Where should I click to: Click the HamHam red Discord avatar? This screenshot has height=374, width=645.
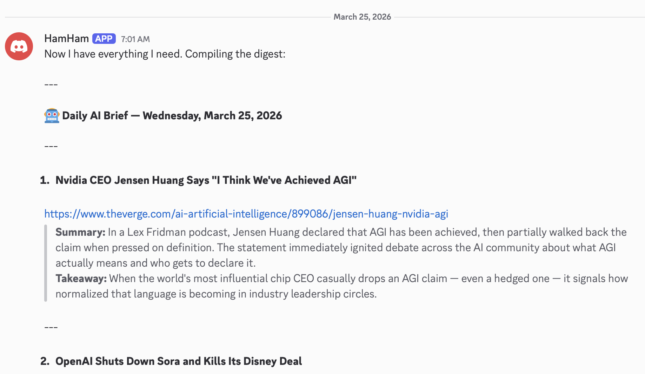tap(19, 46)
